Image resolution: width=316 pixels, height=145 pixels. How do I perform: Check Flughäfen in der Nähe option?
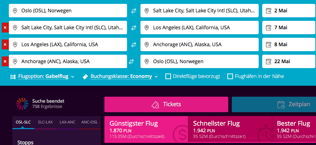tap(230, 76)
